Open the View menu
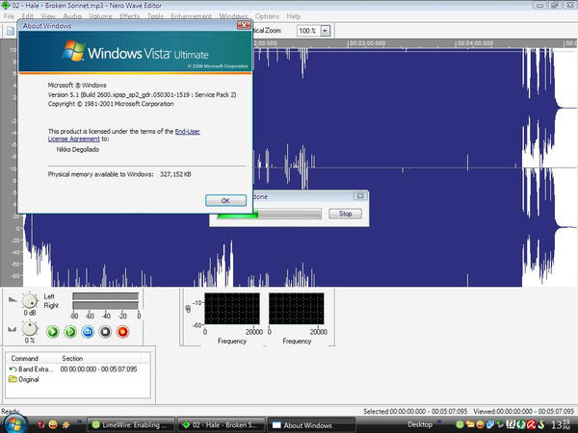Screen dimensions: 578x433 point(48,16)
